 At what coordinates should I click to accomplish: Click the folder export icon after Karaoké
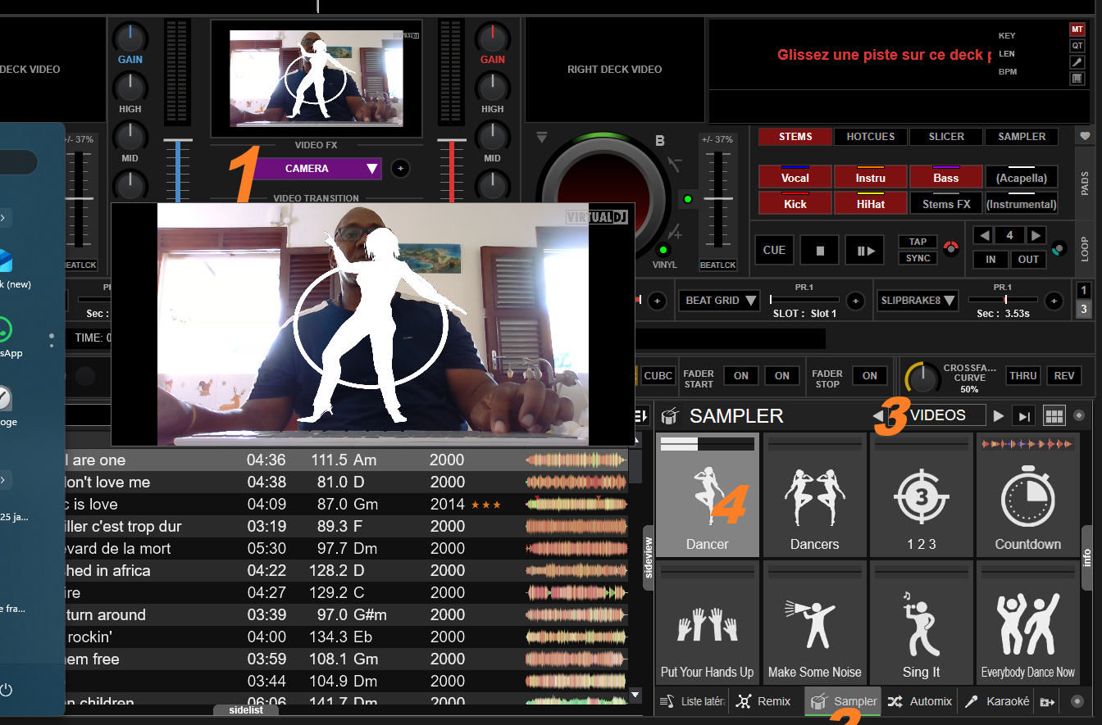pyautogui.click(x=1047, y=701)
